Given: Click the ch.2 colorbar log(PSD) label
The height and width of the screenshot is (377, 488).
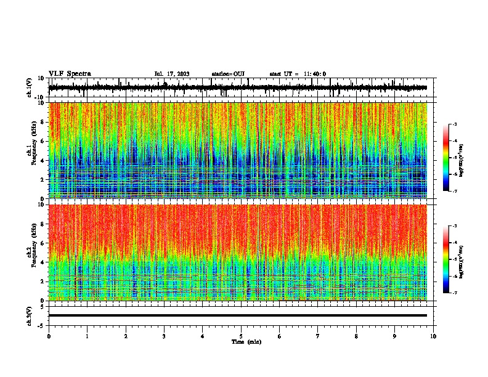Looking at the screenshot, I should [x=462, y=262].
